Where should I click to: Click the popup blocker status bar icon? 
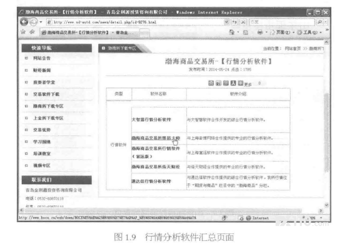pos(241,218)
